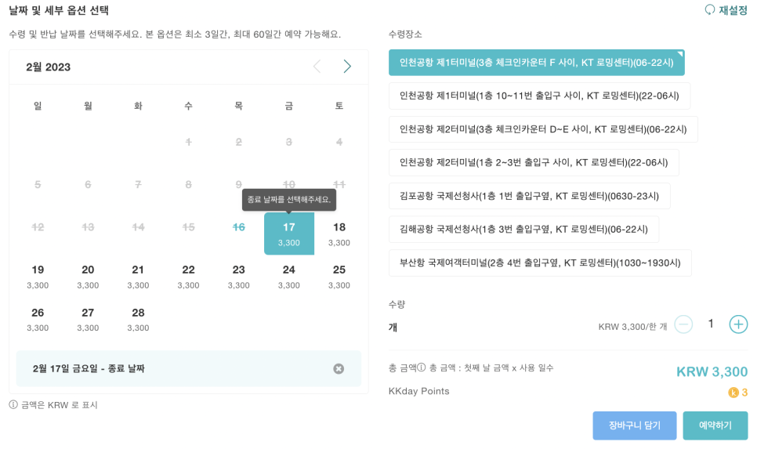Screen dimensions: 757x449
Task: Choose 부산항 국제여객터미널 pickup location
Action: (540, 263)
